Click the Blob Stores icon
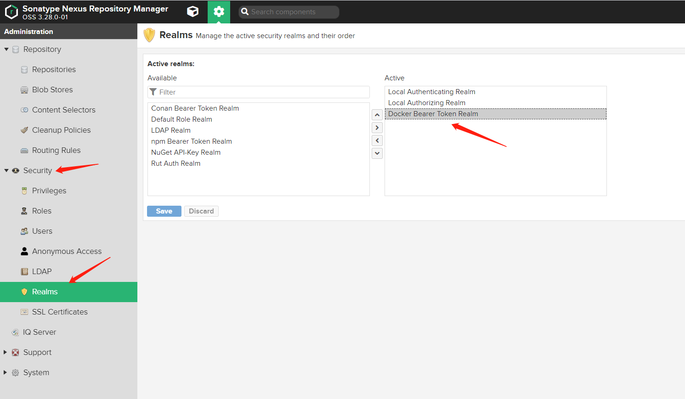The width and height of the screenshot is (685, 399). [24, 90]
